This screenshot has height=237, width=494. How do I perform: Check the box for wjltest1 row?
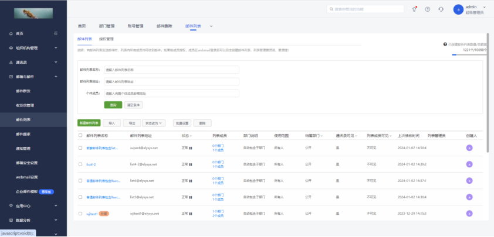[x=80, y=214]
